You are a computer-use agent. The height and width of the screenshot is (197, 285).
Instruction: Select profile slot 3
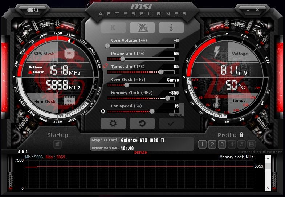(222, 145)
